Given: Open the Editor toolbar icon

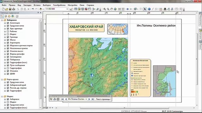Looking at the screenshot, I should (71, 9).
